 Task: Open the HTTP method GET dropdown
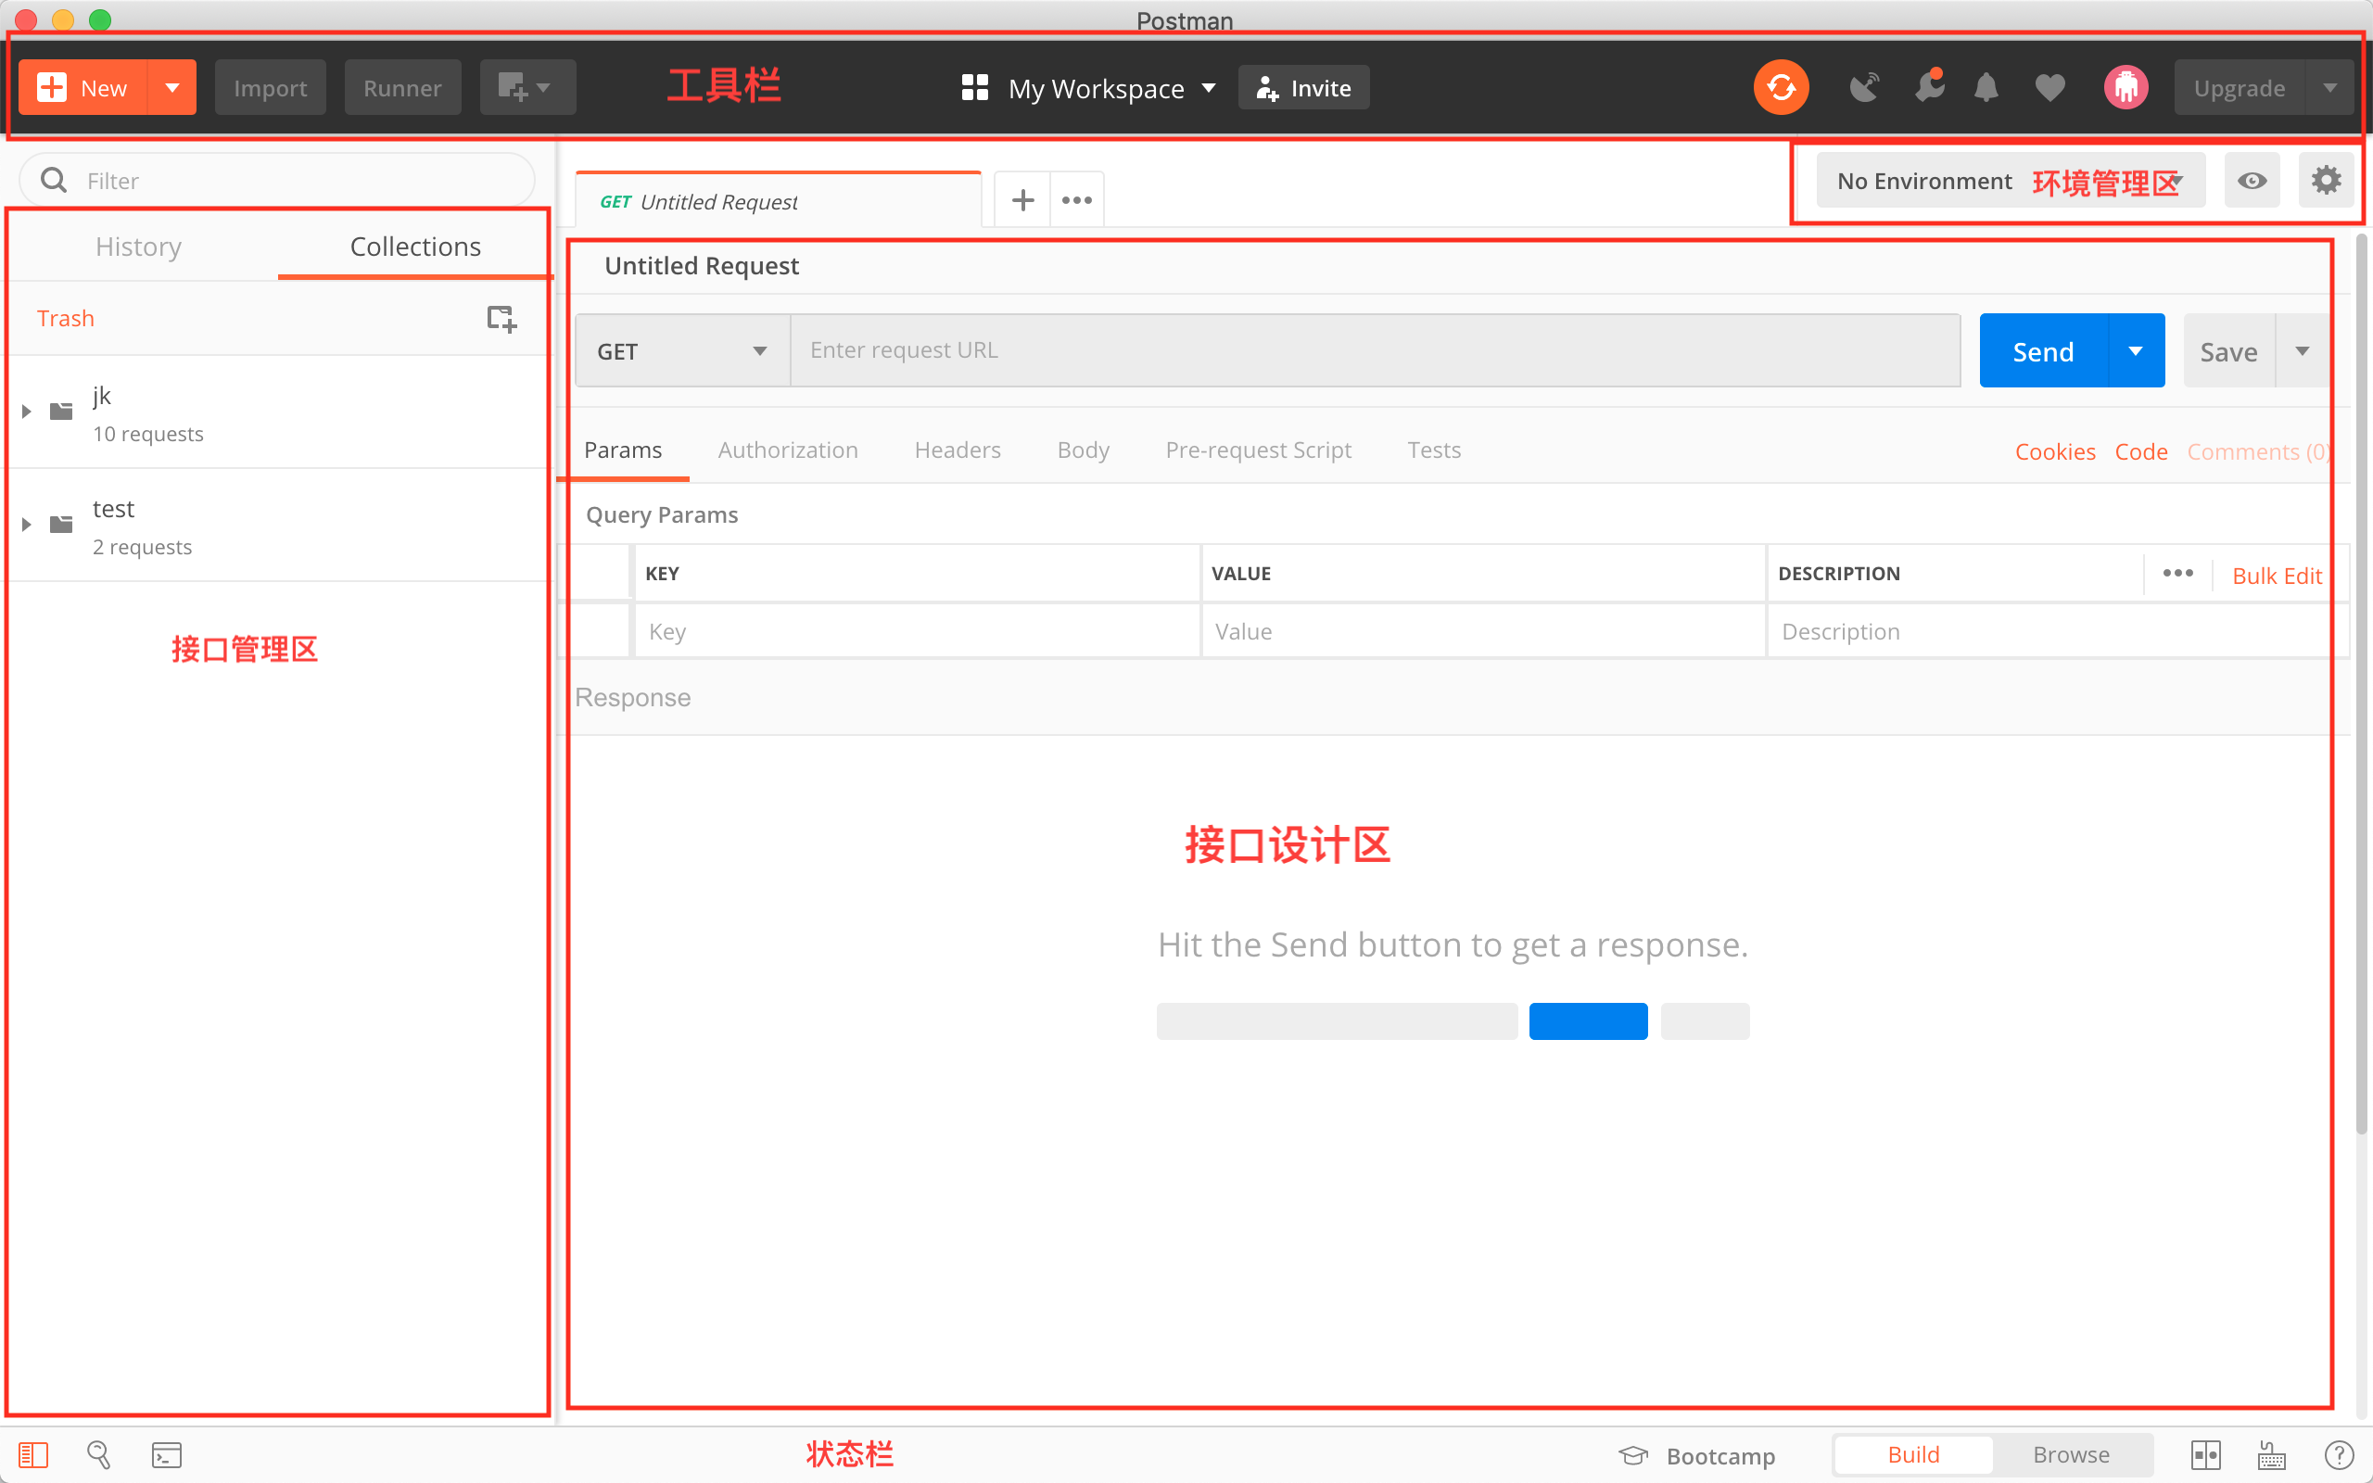click(x=681, y=352)
